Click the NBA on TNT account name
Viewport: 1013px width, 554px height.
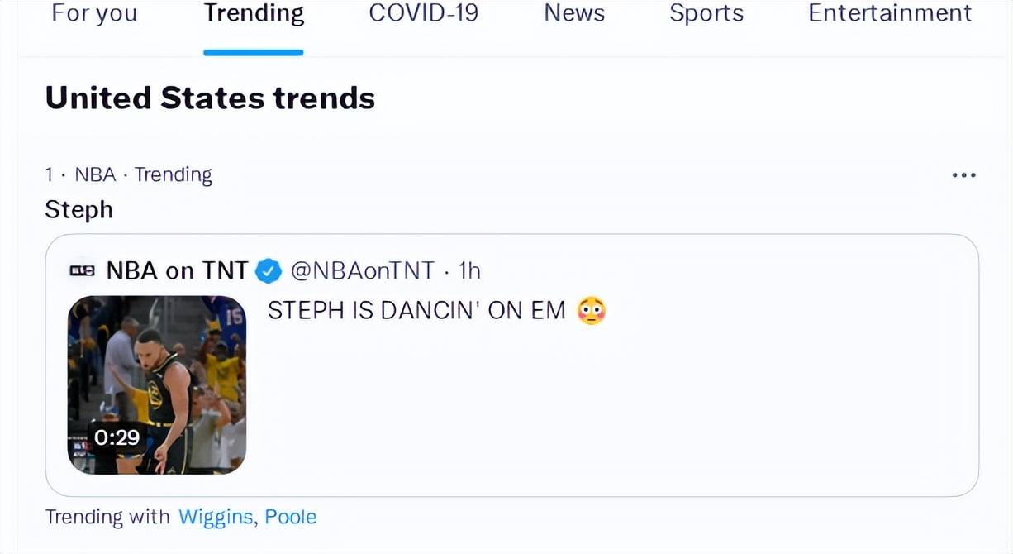click(177, 270)
